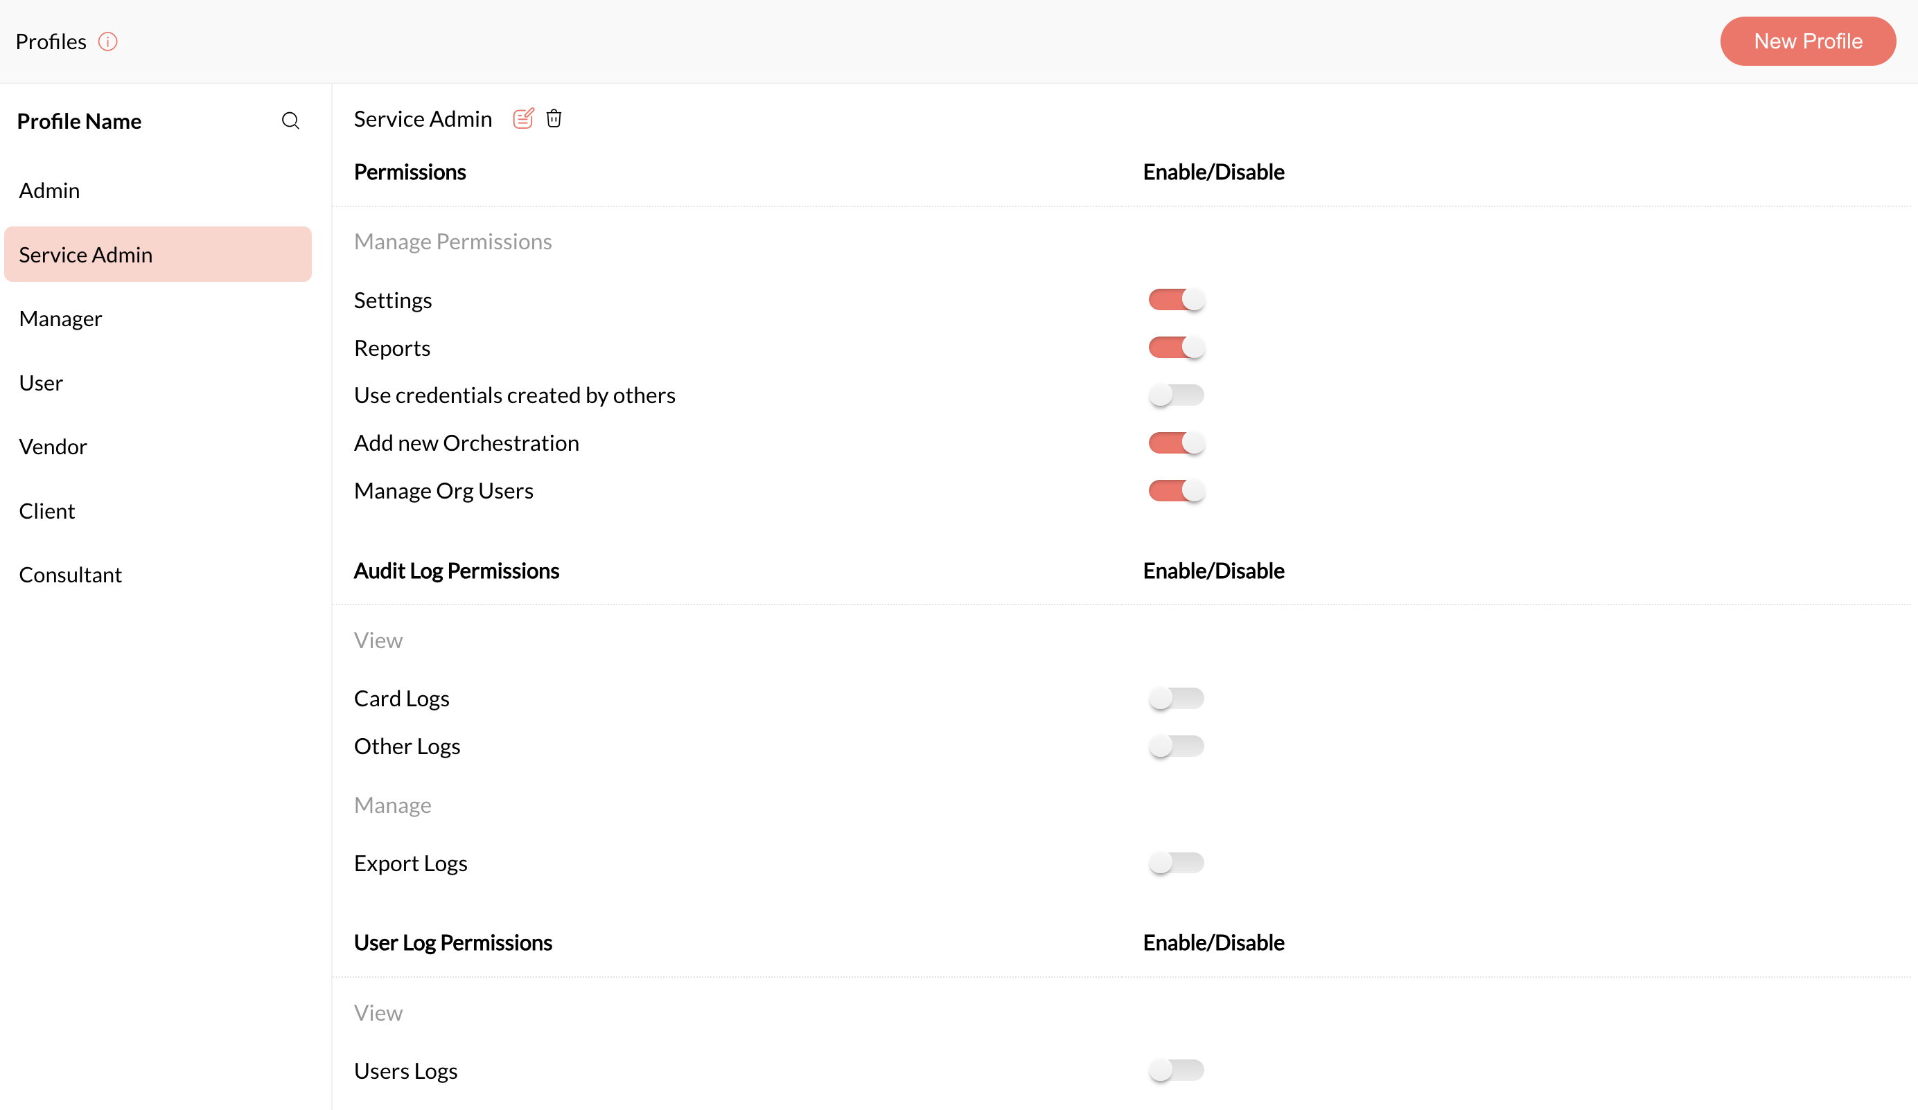Choose the Vendor profile
This screenshot has height=1110, width=1918.
tap(53, 447)
